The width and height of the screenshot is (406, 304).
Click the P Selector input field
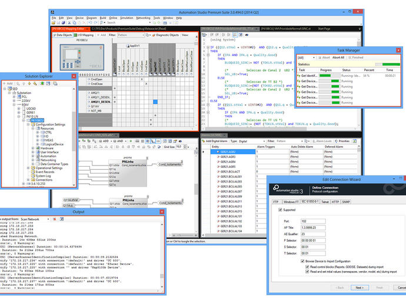[x=313, y=241]
